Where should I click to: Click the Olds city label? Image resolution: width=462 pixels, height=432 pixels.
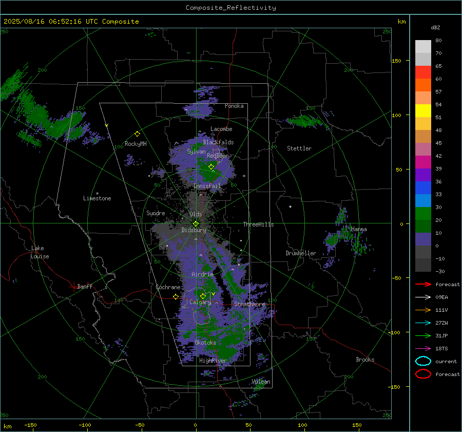196,214
